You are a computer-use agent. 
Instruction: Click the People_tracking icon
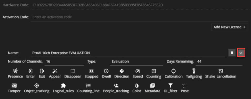[116, 86]
